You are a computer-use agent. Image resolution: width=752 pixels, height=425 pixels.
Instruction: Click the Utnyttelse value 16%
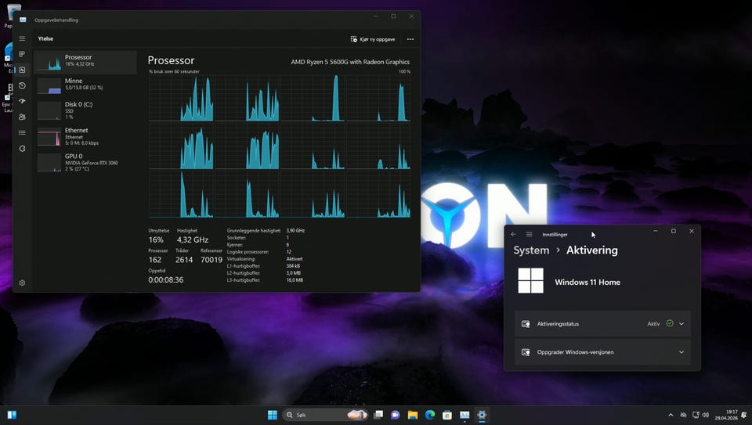156,240
